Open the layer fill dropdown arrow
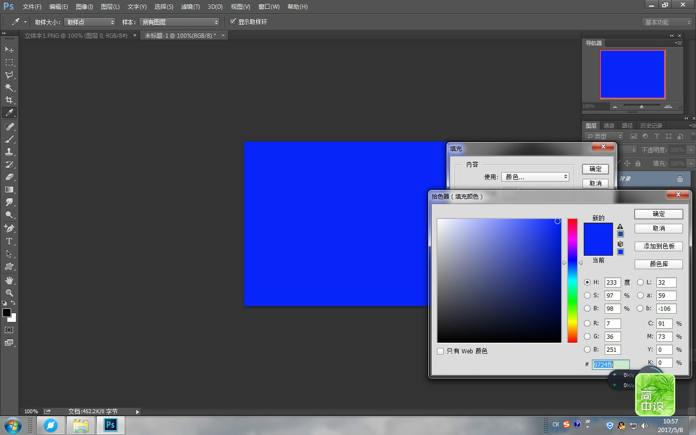 point(691,163)
